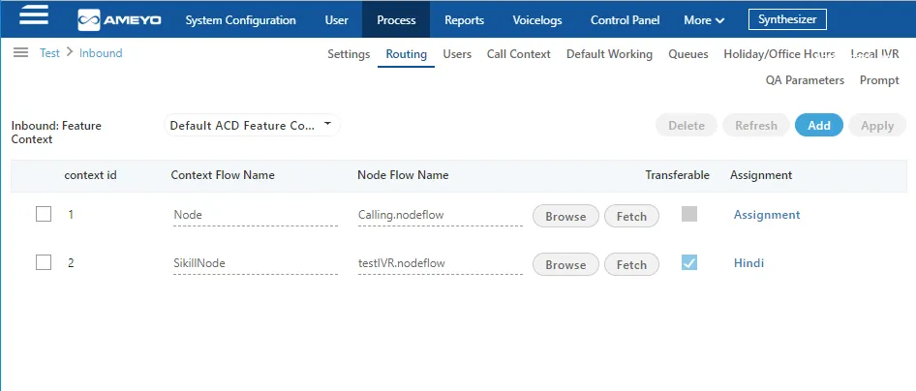The width and height of the screenshot is (916, 391).
Task: Click the testIVR.nodeflow field
Action: [440, 264]
